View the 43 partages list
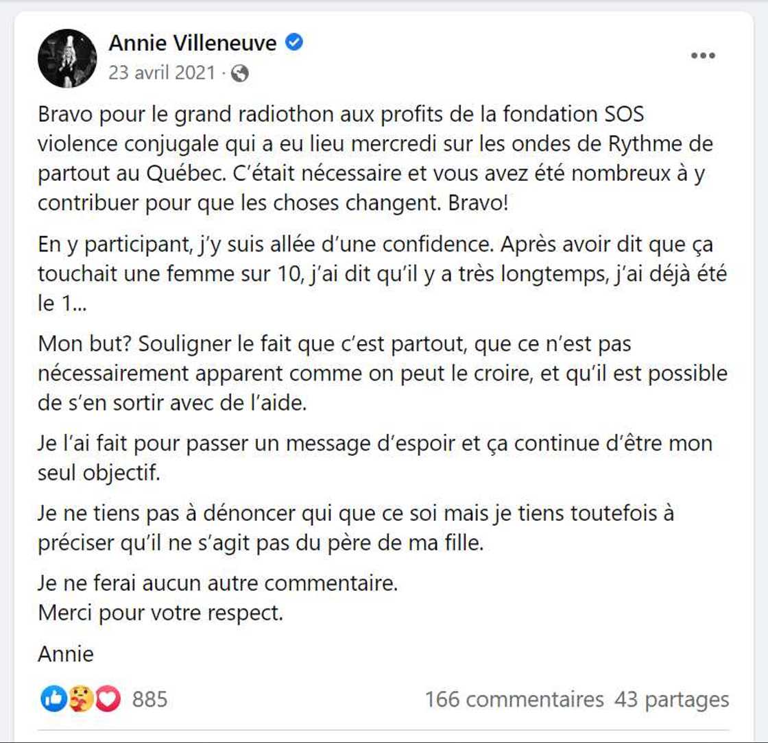The width and height of the screenshot is (768, 743). pyautogui.click(x=672, y=699)
